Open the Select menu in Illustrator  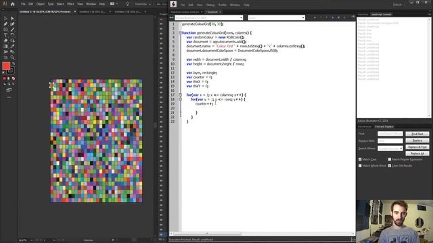click(60, 4)
